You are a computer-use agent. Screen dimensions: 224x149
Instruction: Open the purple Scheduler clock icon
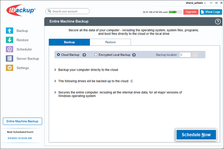click(x=9, y=49)
